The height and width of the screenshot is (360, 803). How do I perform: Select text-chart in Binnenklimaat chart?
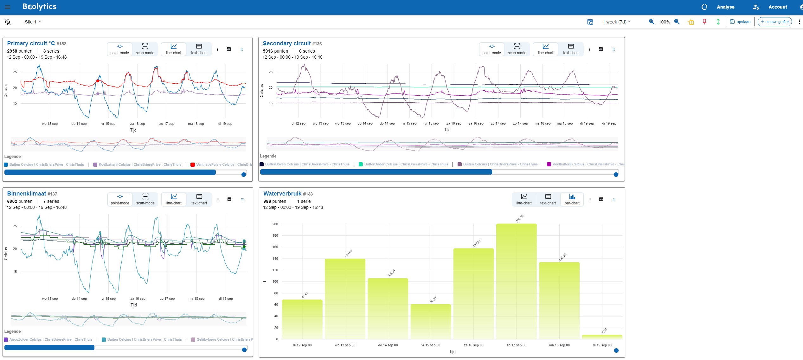click(x=199, y=199)
